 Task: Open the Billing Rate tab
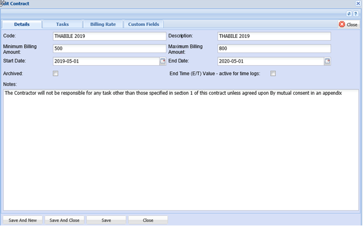103,25
